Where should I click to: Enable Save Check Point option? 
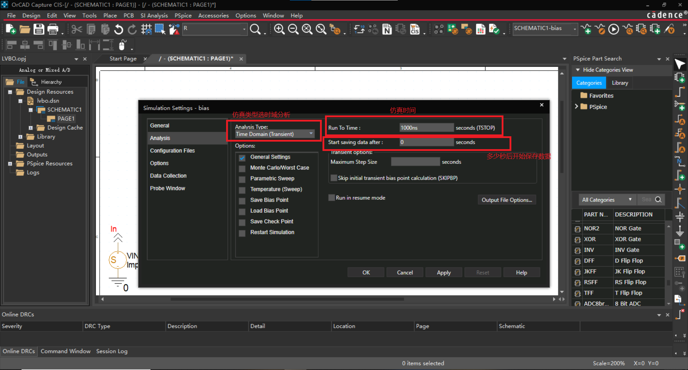(242, 222)
